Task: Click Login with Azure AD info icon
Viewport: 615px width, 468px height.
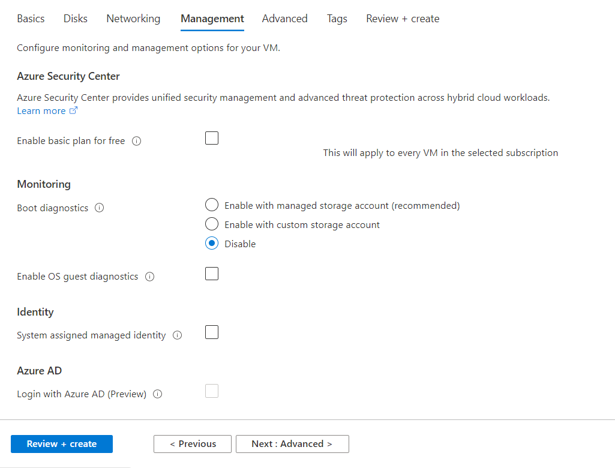Action: pos(158,394)
